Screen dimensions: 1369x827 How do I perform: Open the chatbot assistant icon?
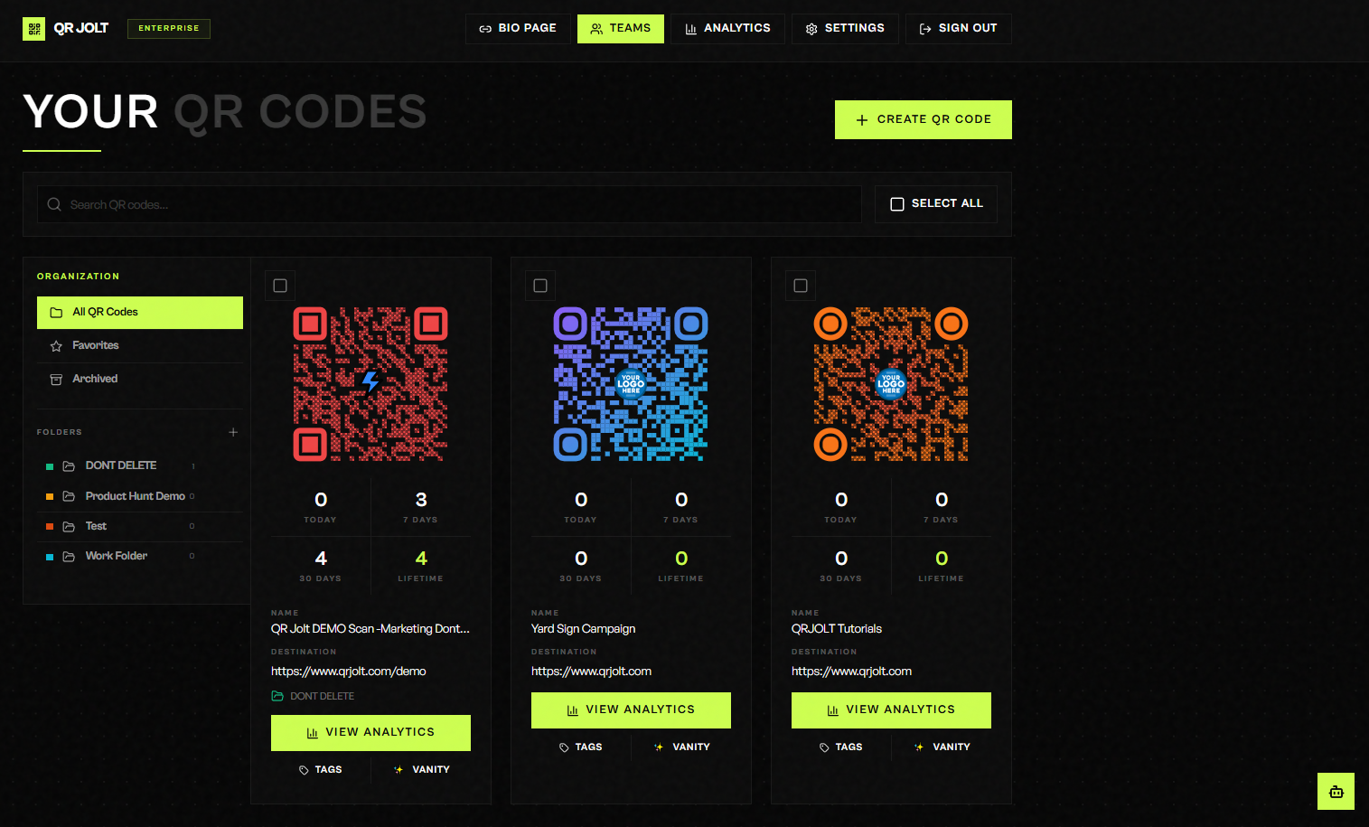click(1336, 792)
